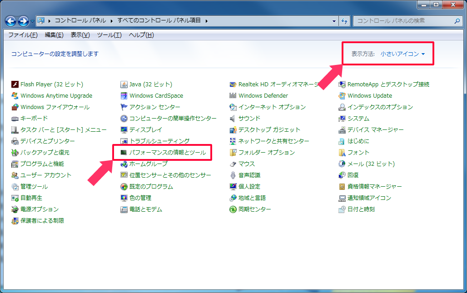Expand the arrow before the コントロール パネル breadcrumb
The height and width of the screenshot is (293, 467).
coord(49,20)
